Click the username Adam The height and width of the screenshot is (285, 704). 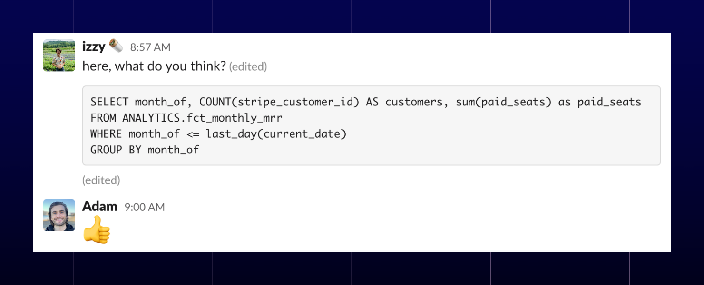click(100, 206)
